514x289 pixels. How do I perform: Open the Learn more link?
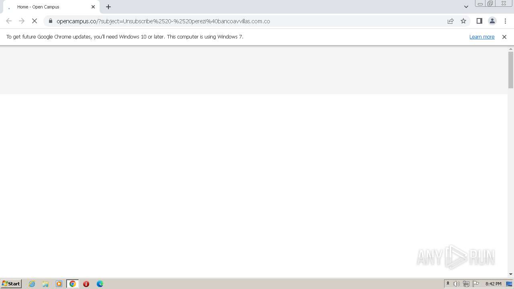[x=482, y=37]
